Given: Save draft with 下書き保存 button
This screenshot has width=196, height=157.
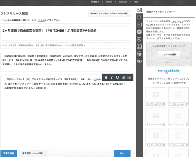Looking at the screenshot, I should pyautogui.click(x=9, y=153).
